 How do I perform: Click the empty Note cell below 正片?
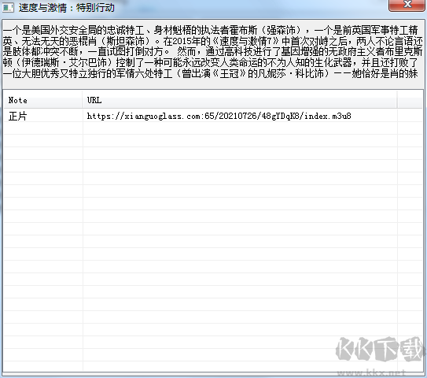[43, 128]
